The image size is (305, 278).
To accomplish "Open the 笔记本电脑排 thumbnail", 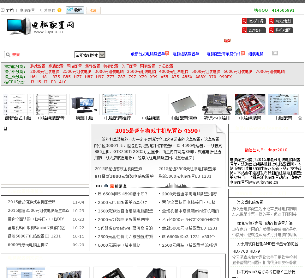I will point(217,104).
